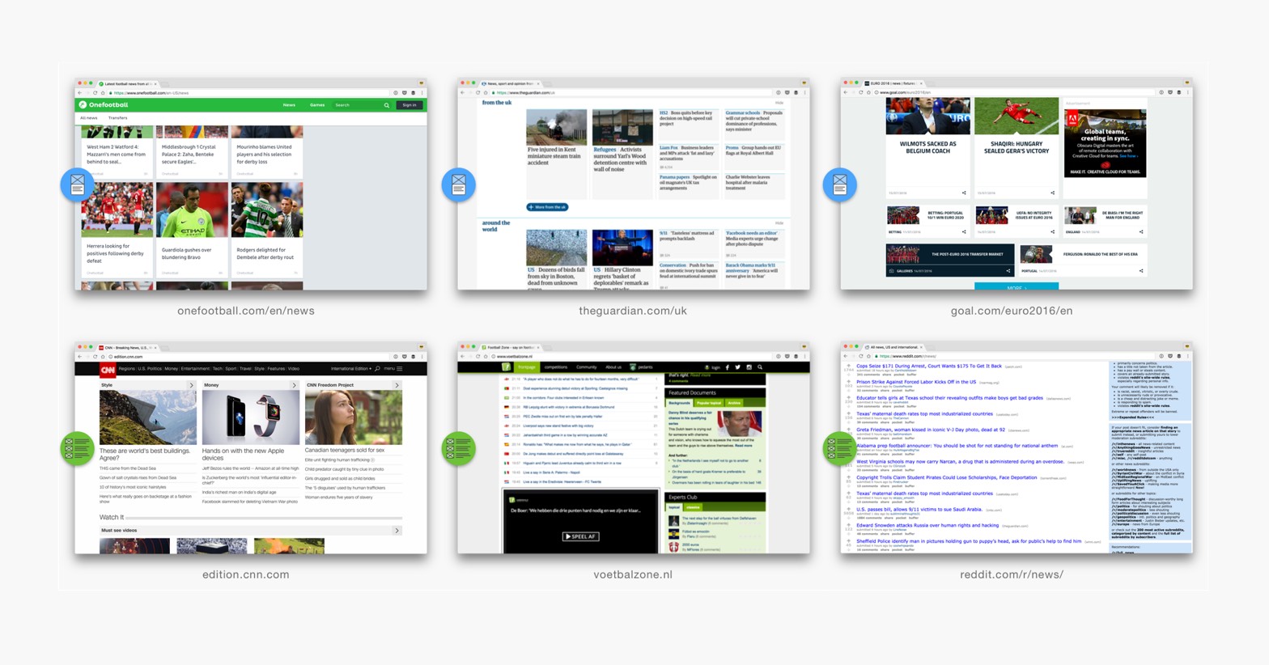
Task: Click the green list icon beside edition.cnn.com screenshot
Action: 78,448
